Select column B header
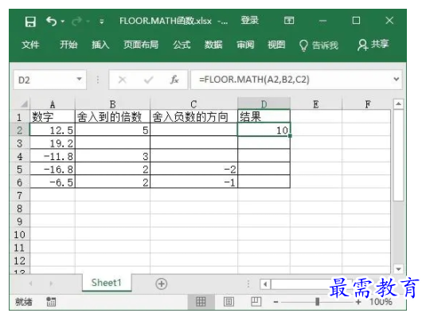Screen dimensions: 426x313 (x=112, y=104)
